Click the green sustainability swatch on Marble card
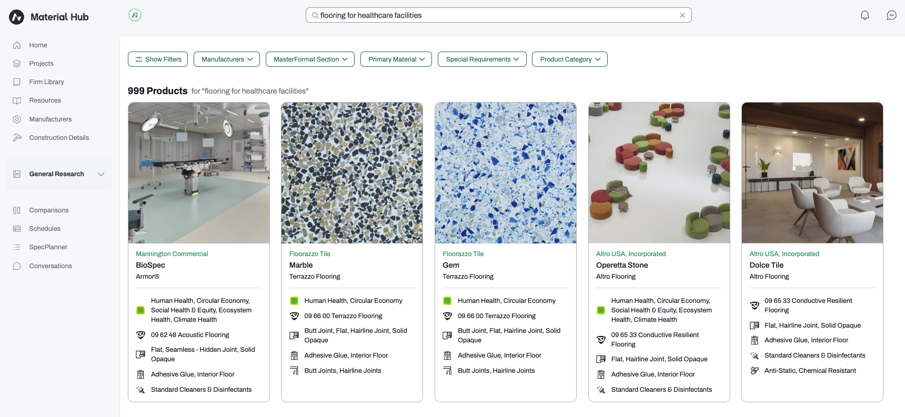Screen dimensions: 905x417 tap(294, 301)
